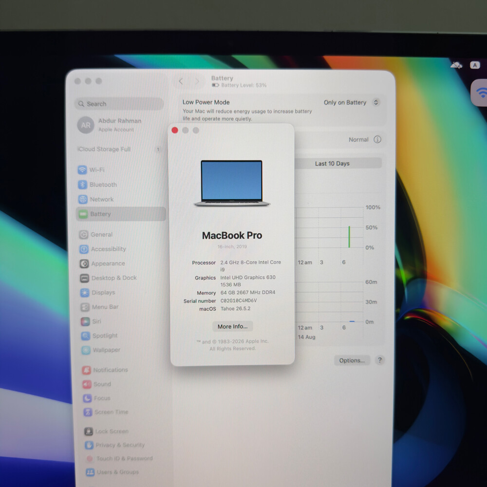Image resolution: width=487 pixels, height=487 pixels.
Task: Click the Intel UHD Graphics 630 text
Action: 248,278
